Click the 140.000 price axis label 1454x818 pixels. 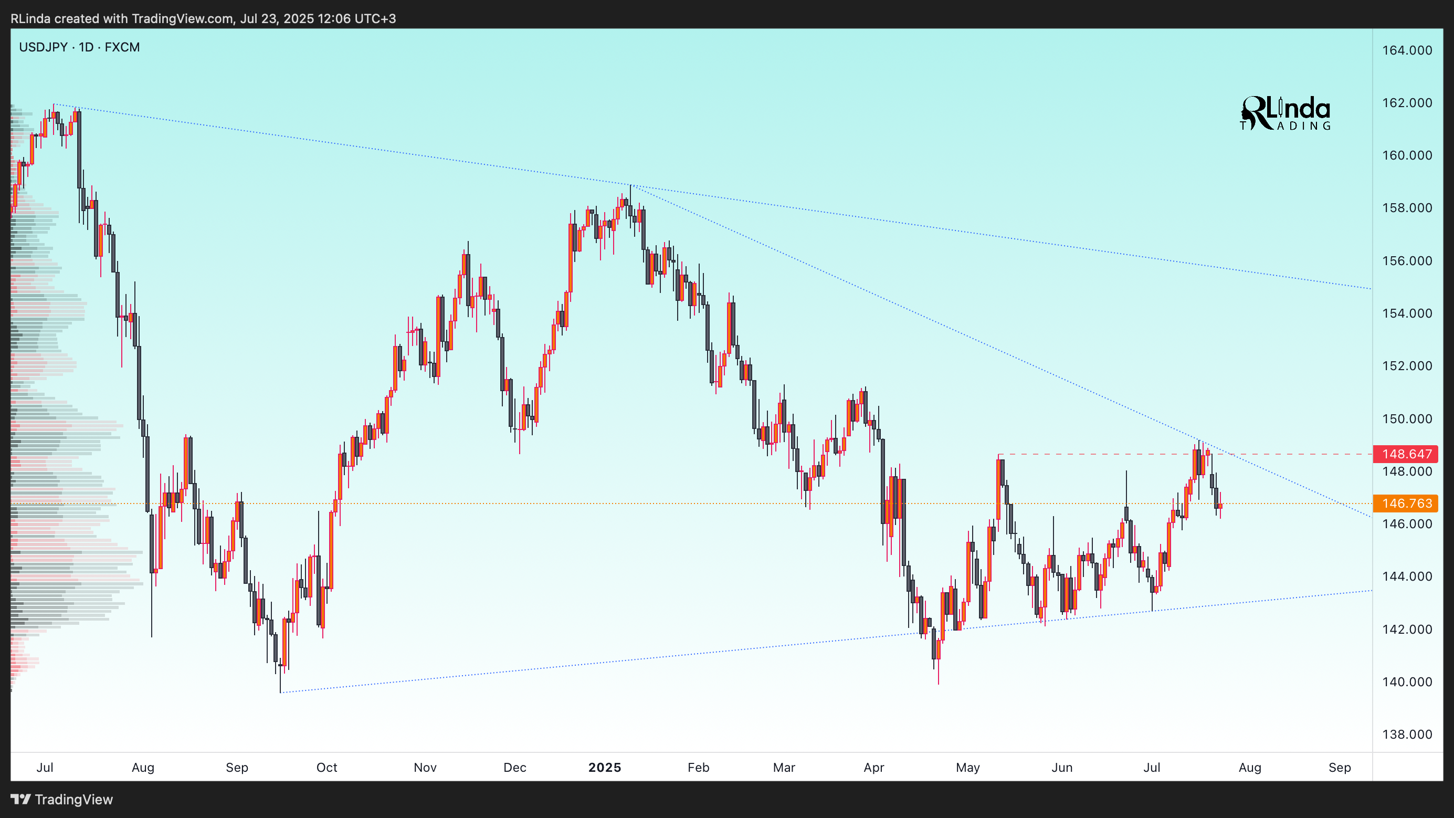point(1407,682)
